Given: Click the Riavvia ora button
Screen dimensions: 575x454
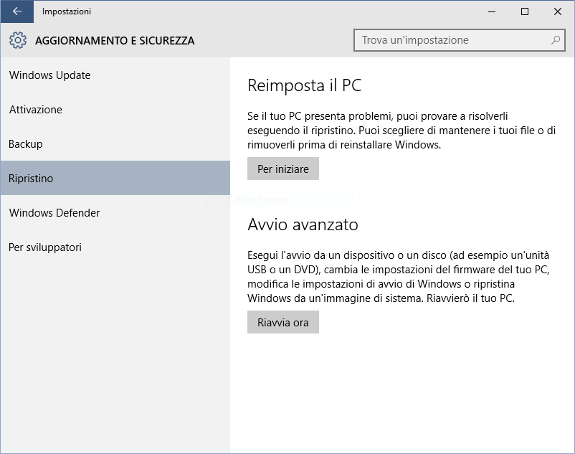Looking at the screenshot, I should 282,322.
